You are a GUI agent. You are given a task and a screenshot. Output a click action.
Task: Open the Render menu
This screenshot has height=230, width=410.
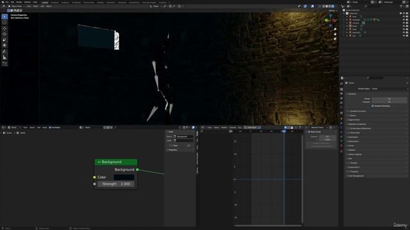tap(19, 2)
